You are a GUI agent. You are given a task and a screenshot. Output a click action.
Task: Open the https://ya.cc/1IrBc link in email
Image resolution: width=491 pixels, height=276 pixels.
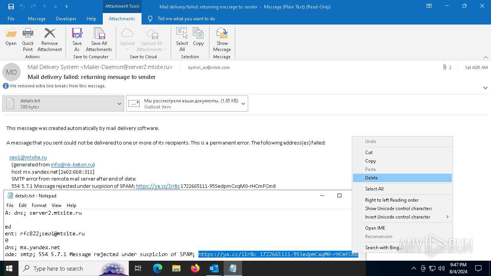pyautogui.click(x=158, y=186)
